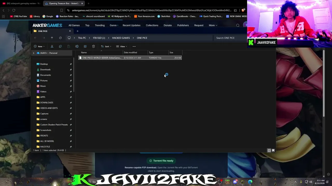Delete the selected file with trash icon

93,47
